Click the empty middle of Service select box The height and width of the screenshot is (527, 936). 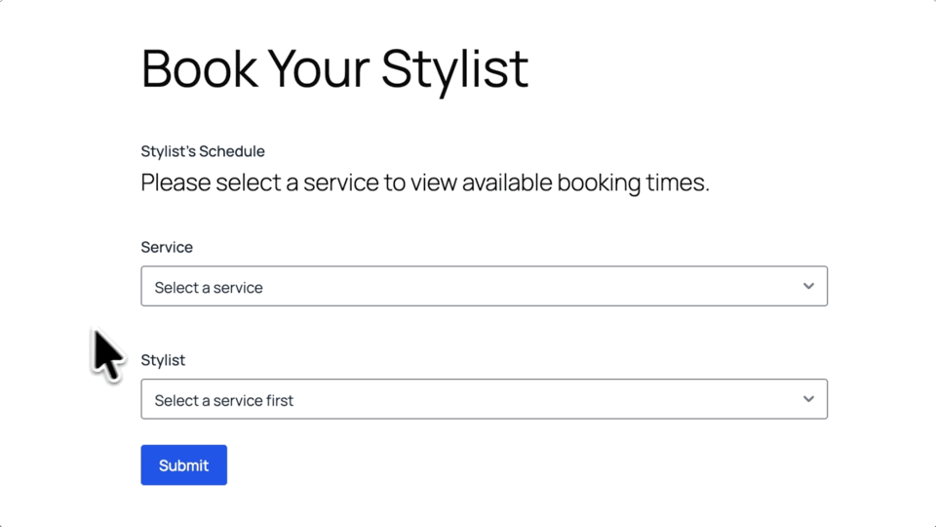tap(526, 286)
